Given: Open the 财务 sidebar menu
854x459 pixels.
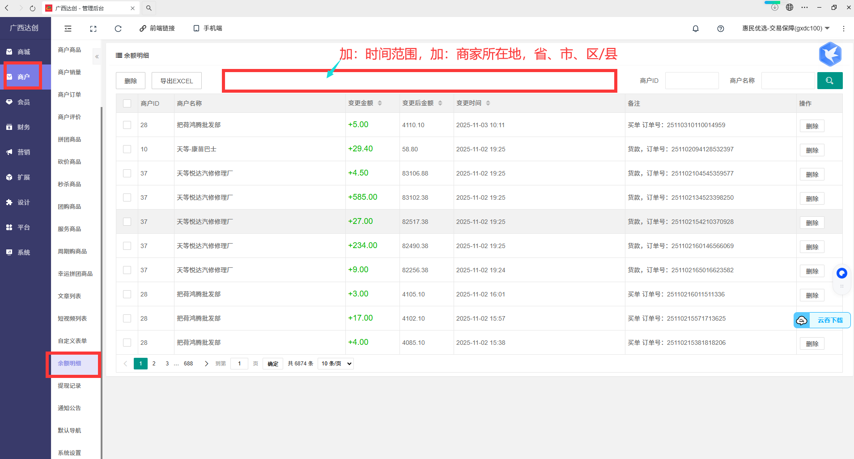Looking at the screenshot, I should (24, 127).
